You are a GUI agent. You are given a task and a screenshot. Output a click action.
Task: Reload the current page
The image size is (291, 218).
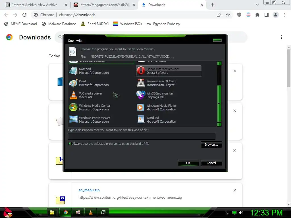point(24,15)
